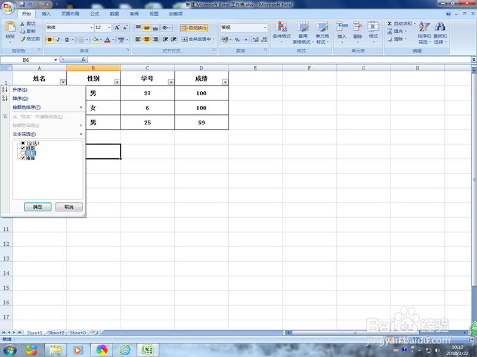
Task: Open the 成绩 column filter dropdown
Action: (225, 82)
